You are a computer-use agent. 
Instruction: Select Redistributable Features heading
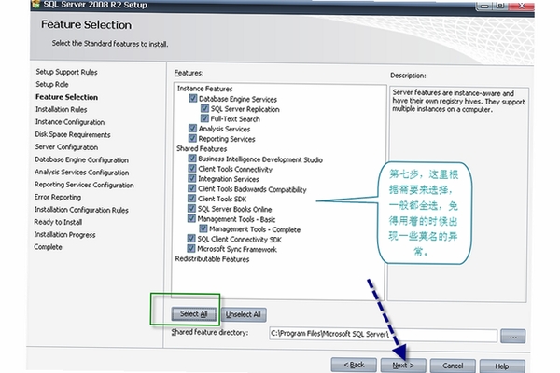click(x=212, y=259)
